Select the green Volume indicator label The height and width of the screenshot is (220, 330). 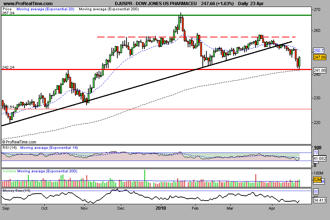pyautogui.click(x=9, y=171)
